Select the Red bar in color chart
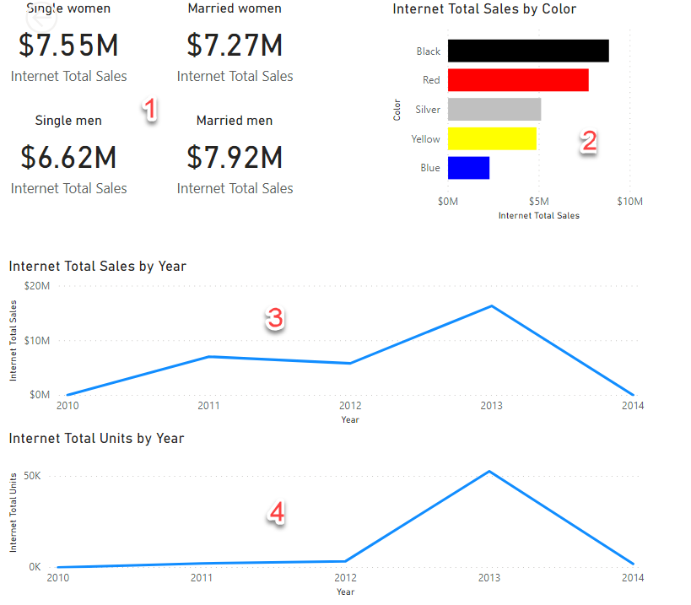 [x=518, y=80]
